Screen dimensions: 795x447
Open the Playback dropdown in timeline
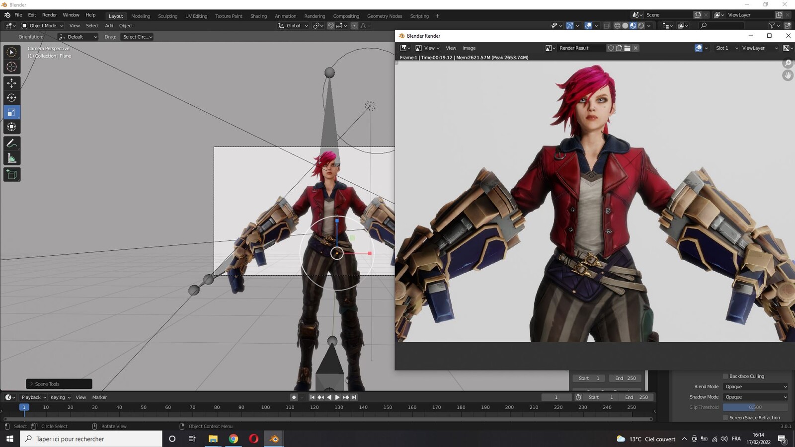click(34, 397)
